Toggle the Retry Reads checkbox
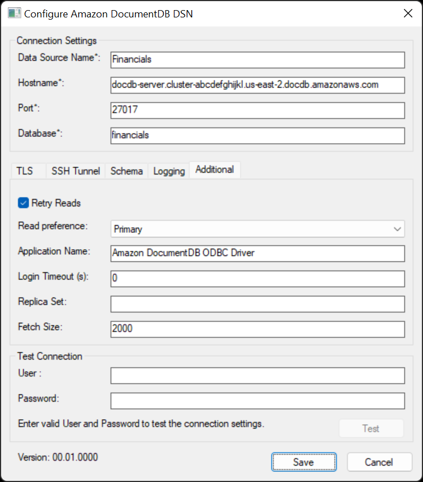Viewport: 423px width, 482px height. (x=24, y=203)
